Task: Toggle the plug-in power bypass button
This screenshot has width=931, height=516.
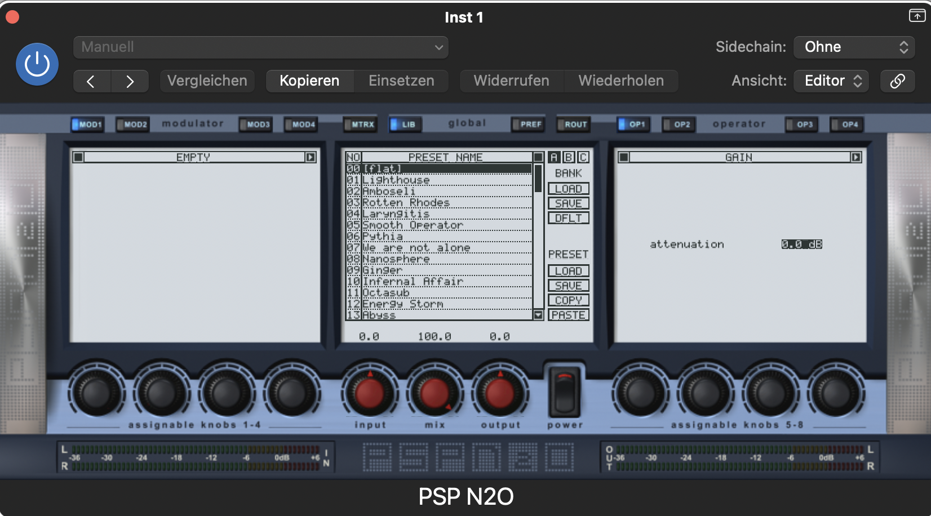Action: coord(37,64)
